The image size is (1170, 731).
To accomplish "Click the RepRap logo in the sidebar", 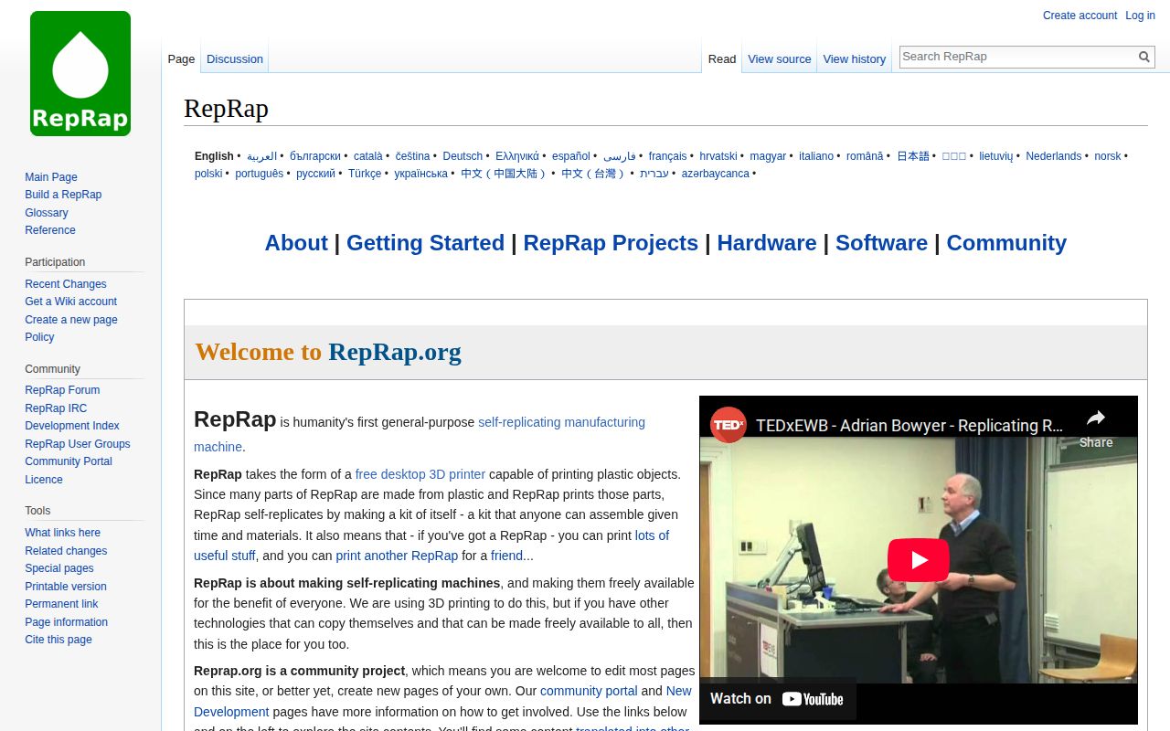I will [80, 73].
